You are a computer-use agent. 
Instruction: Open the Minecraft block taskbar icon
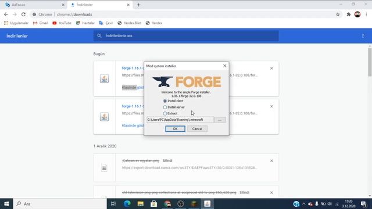coord(194,204)
